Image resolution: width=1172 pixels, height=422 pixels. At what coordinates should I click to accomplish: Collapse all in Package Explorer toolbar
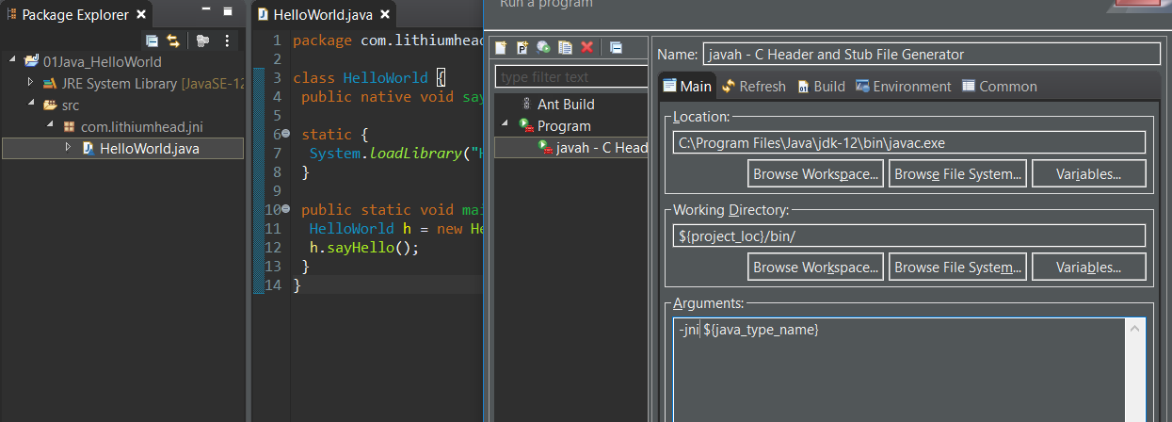pyautogui.click(x=152, y=41)
